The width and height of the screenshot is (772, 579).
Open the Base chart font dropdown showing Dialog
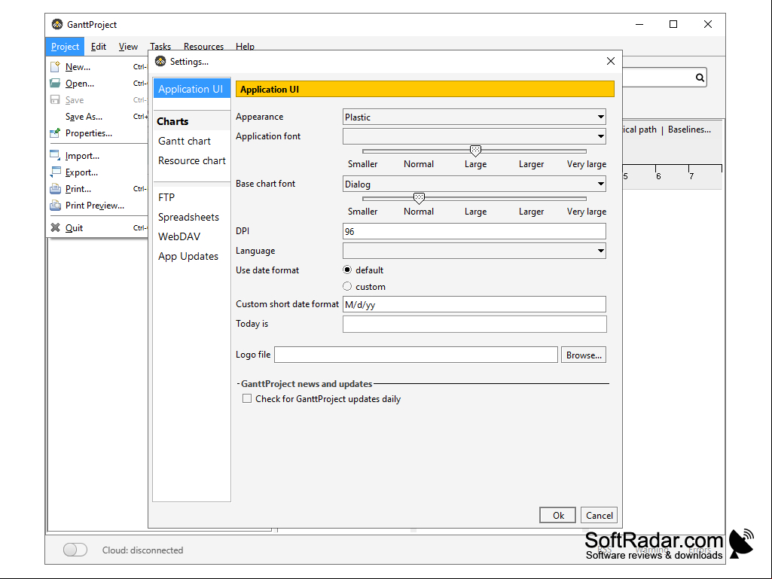click(x=474, y=184)
